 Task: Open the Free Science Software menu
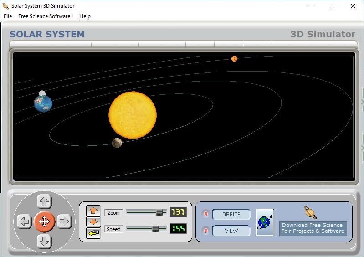46,16
